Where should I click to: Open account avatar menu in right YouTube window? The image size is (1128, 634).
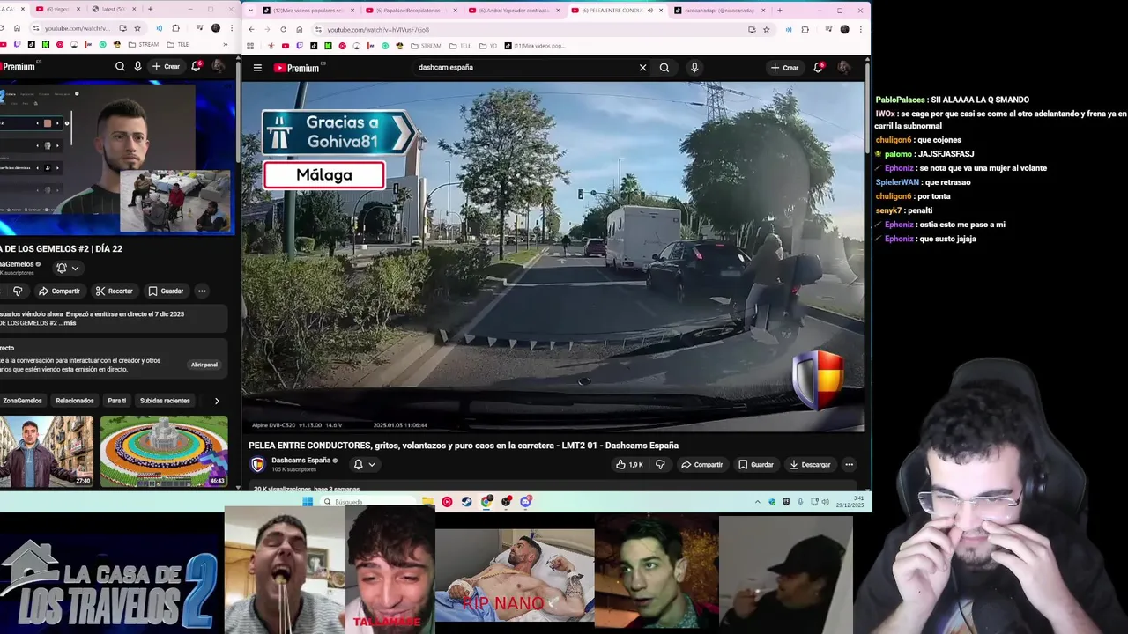pyautogui.click(x=843, y=68)
